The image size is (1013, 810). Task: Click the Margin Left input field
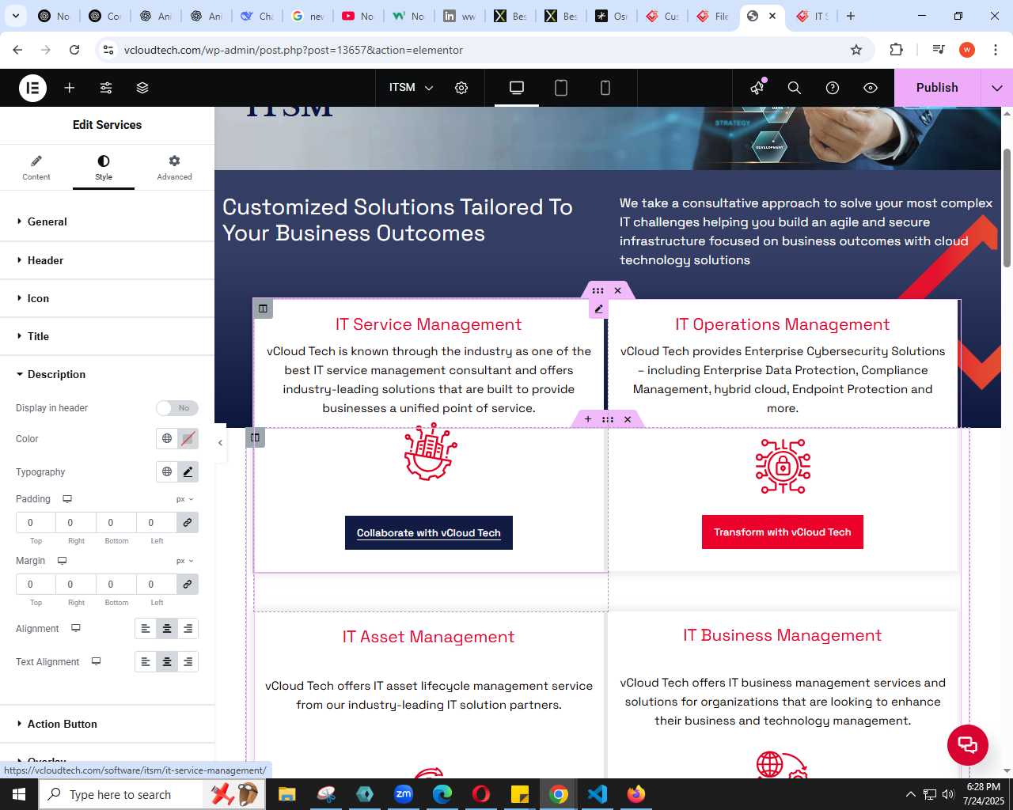point(157,585)
